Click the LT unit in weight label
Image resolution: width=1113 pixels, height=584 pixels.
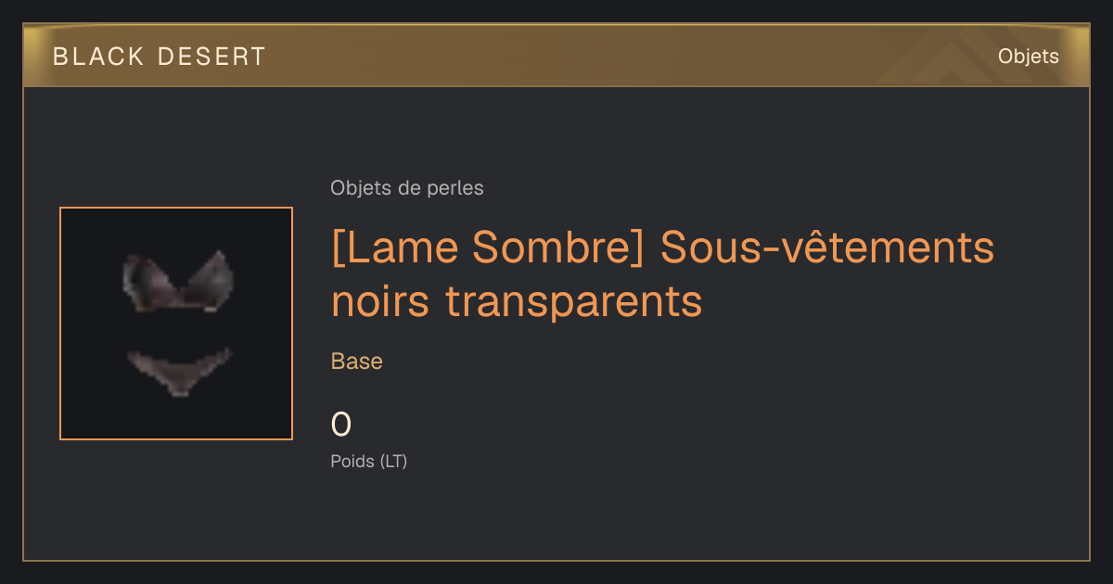[x=393, y=461]
